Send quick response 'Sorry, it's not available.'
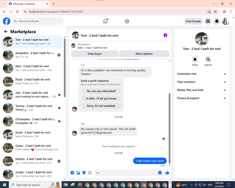 pyautogui.click(x=101, y=106)
